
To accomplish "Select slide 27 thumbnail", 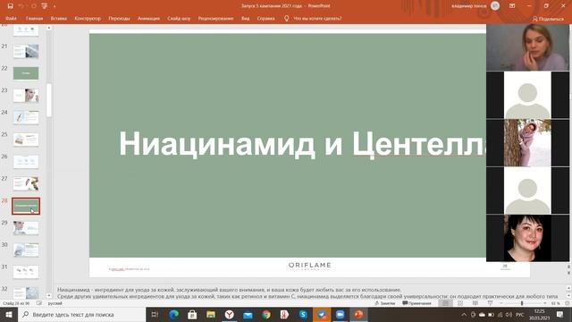I will click(x=26, y=183).
